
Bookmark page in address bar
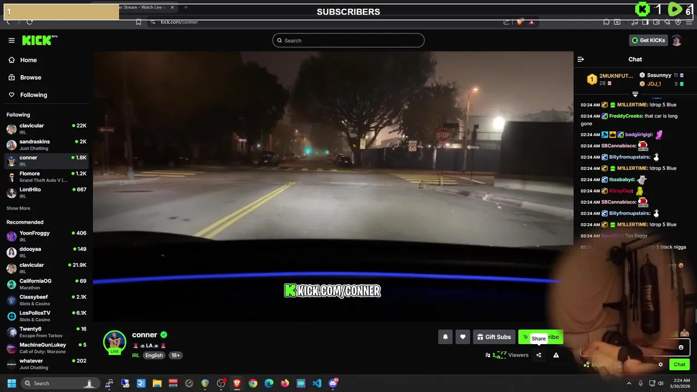(x=138, y=22)
